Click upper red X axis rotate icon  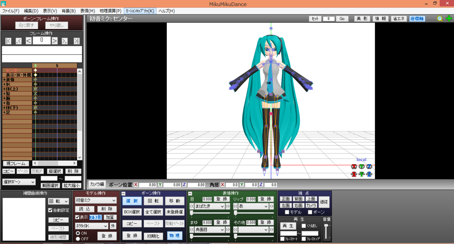354,166
